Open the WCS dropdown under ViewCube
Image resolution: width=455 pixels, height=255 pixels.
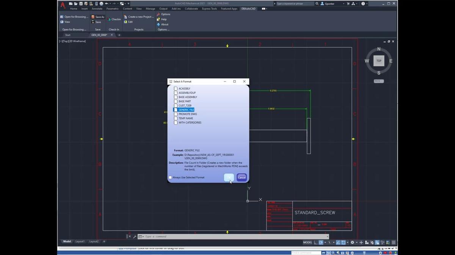[x=379, y=81]
